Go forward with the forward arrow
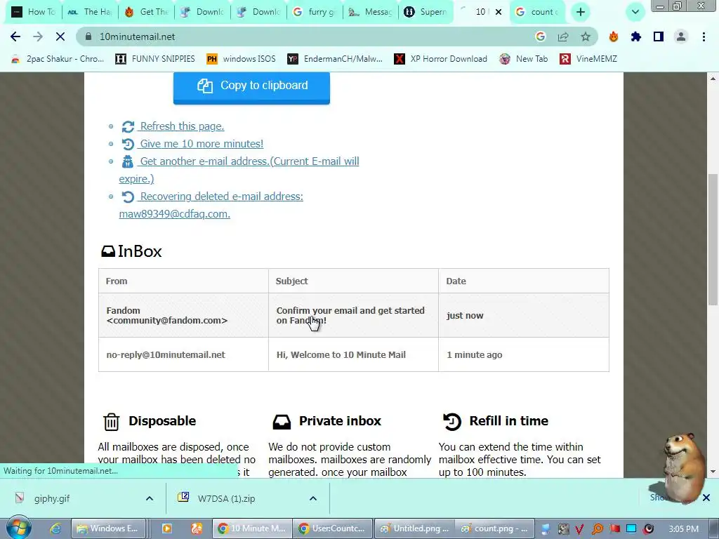Screen dimensions: 719x539 coord(38,36)
